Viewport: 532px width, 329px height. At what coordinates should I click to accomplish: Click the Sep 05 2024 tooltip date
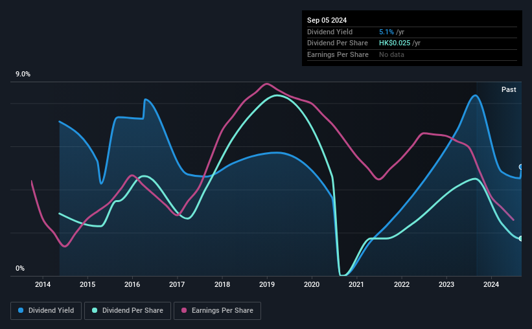[327, 20]
